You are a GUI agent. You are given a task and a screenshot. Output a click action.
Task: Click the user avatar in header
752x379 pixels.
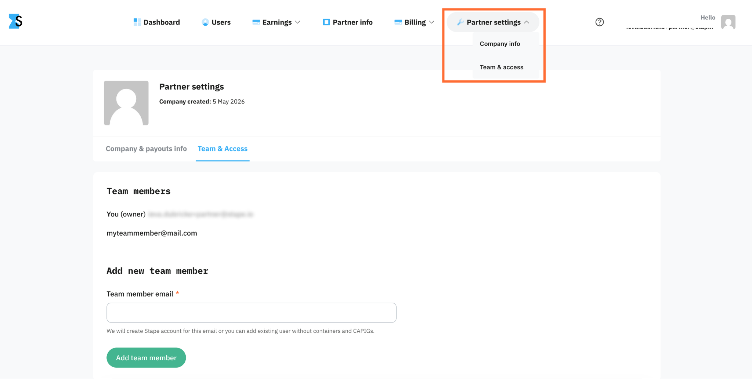tap(728, 22)
